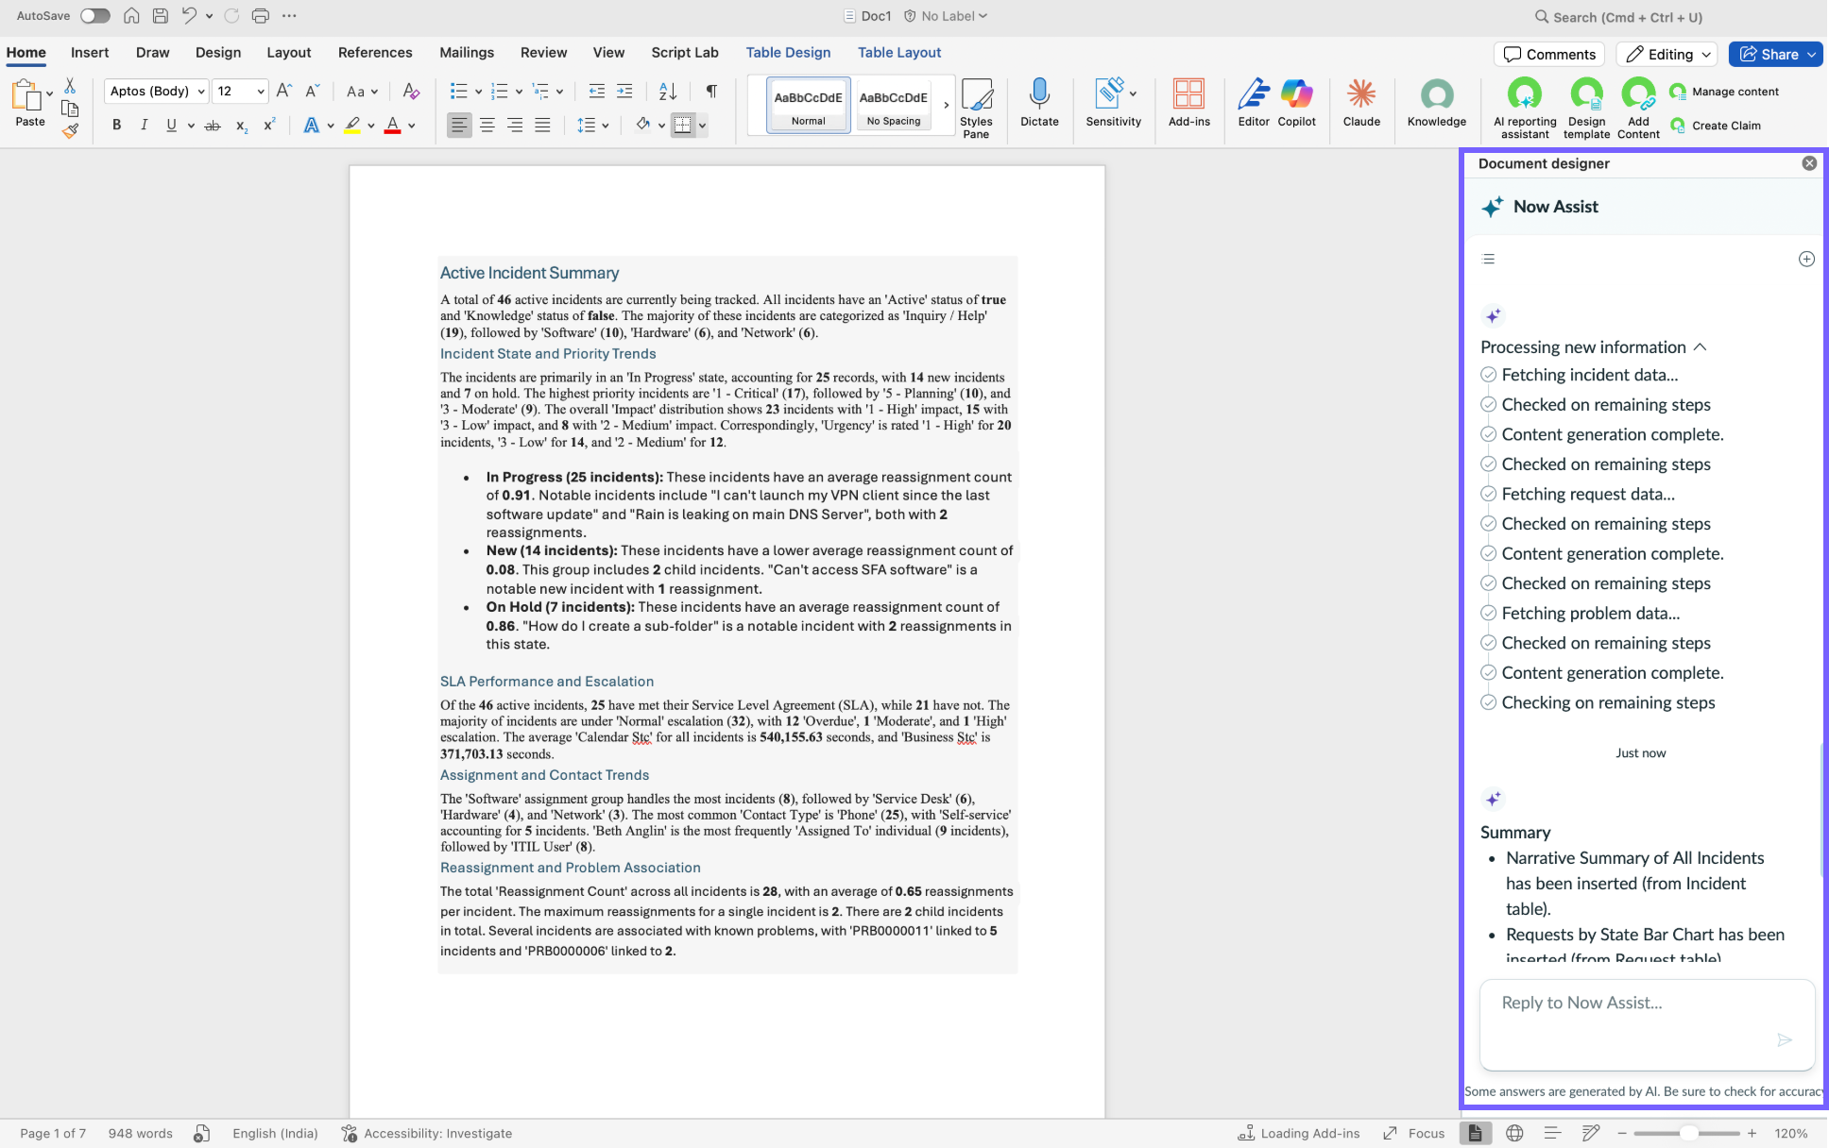Decrease paragraph indent
The height and width of the screenshot is (1148, 1829).
pyautogui.click(x=596, y=91)
